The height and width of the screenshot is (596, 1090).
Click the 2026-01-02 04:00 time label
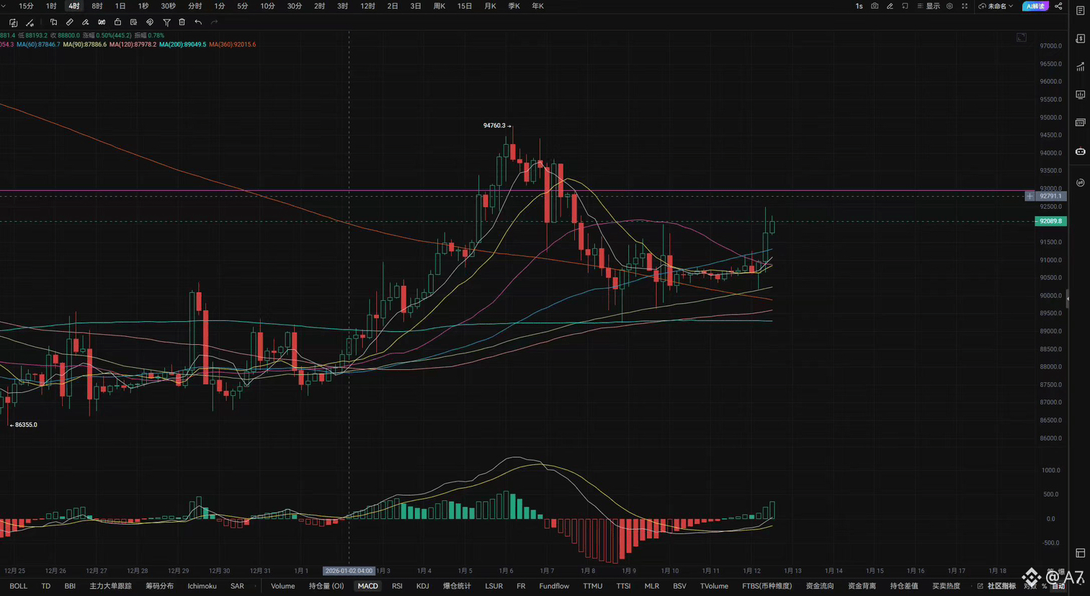(349, 571)
